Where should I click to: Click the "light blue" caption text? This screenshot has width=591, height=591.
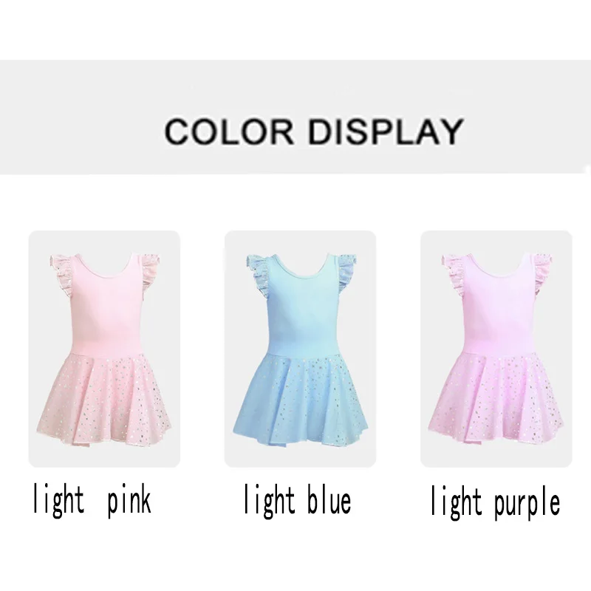coord(298,501)
